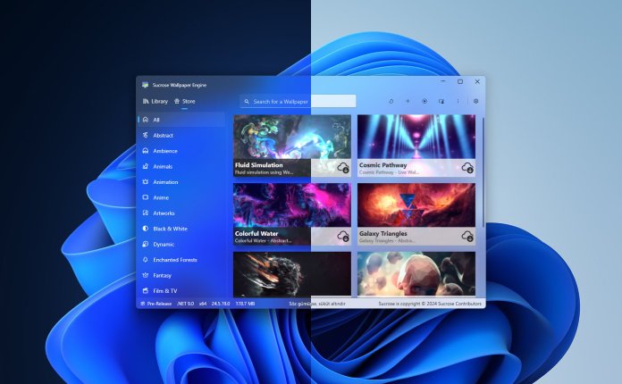Open the Colorful Water thumbnail
The width and height of the screenshot is (622, 384).
point(292,205)
